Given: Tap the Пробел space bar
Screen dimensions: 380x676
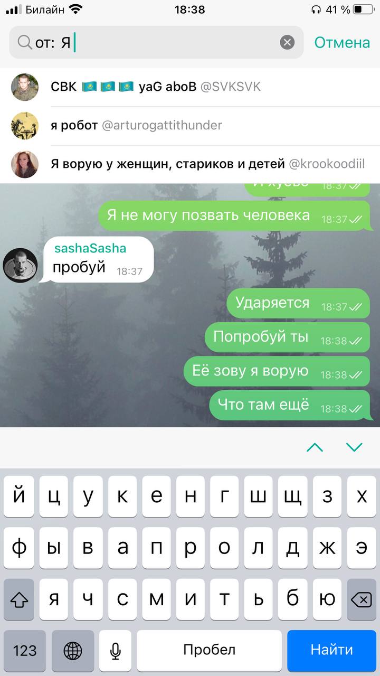Looking at the screenshot, I should click(209, 651).
